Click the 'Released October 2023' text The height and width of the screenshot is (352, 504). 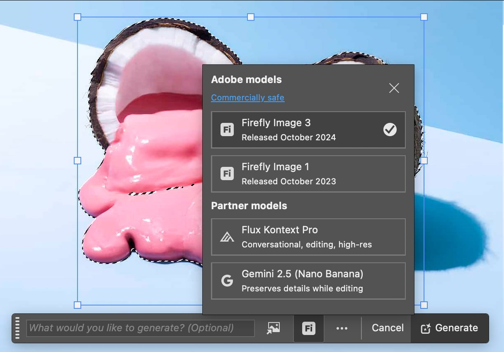289,181
